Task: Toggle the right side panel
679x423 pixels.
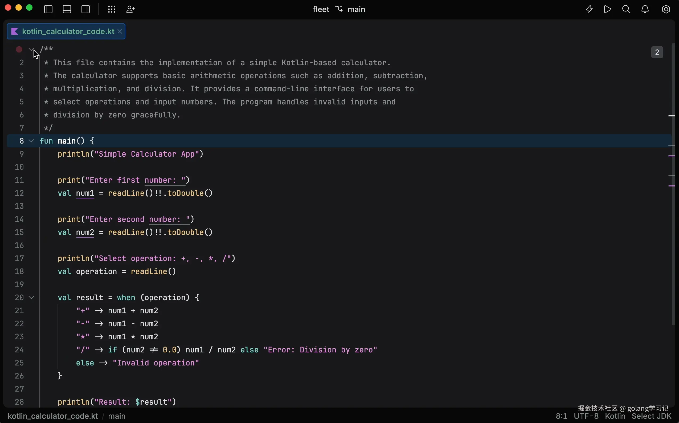Action: tap(85, 9)
